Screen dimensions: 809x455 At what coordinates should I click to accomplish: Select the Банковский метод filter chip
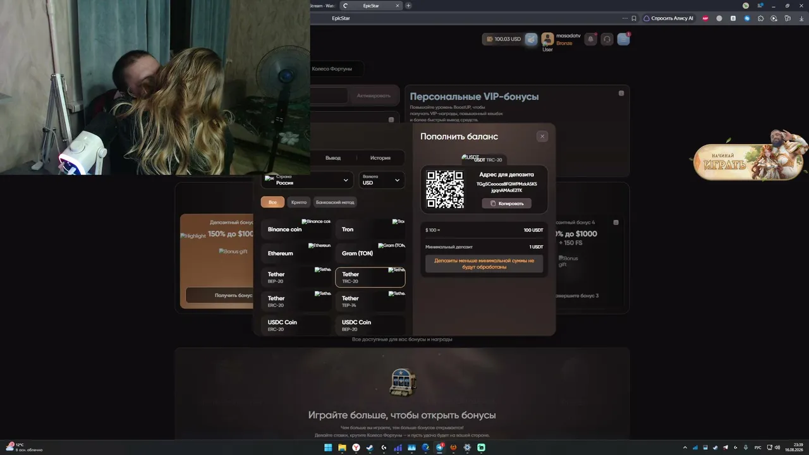335,202
